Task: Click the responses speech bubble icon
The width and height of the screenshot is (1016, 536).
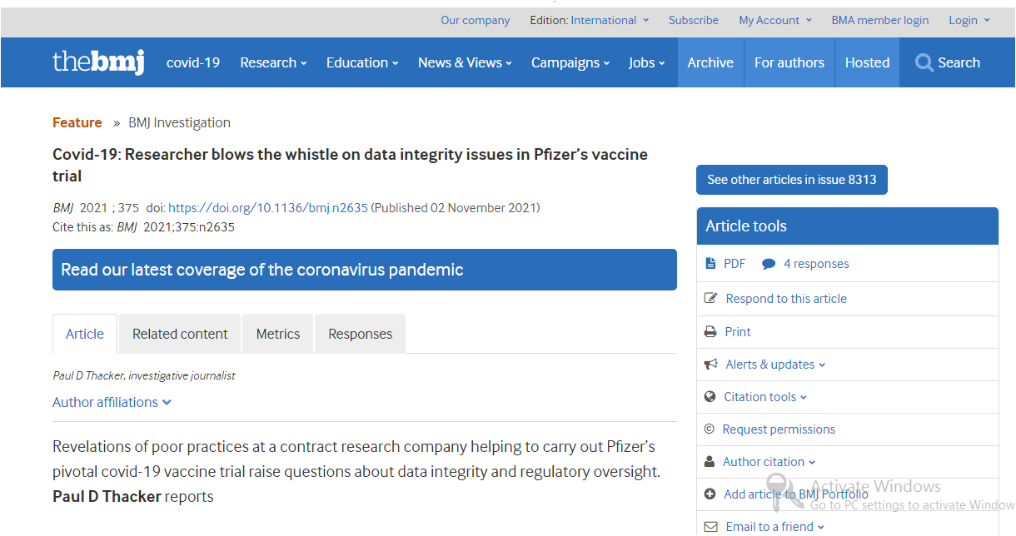Action: [769, 264]
